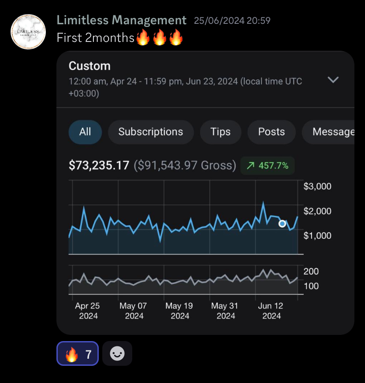
Task: Click the message timestamp 25/06/2024 20:59
Action: 232,21
